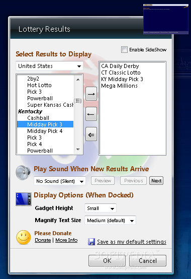Select Pick 4 under Kentucky
The image size is (191, 279).
pos(35,144)
